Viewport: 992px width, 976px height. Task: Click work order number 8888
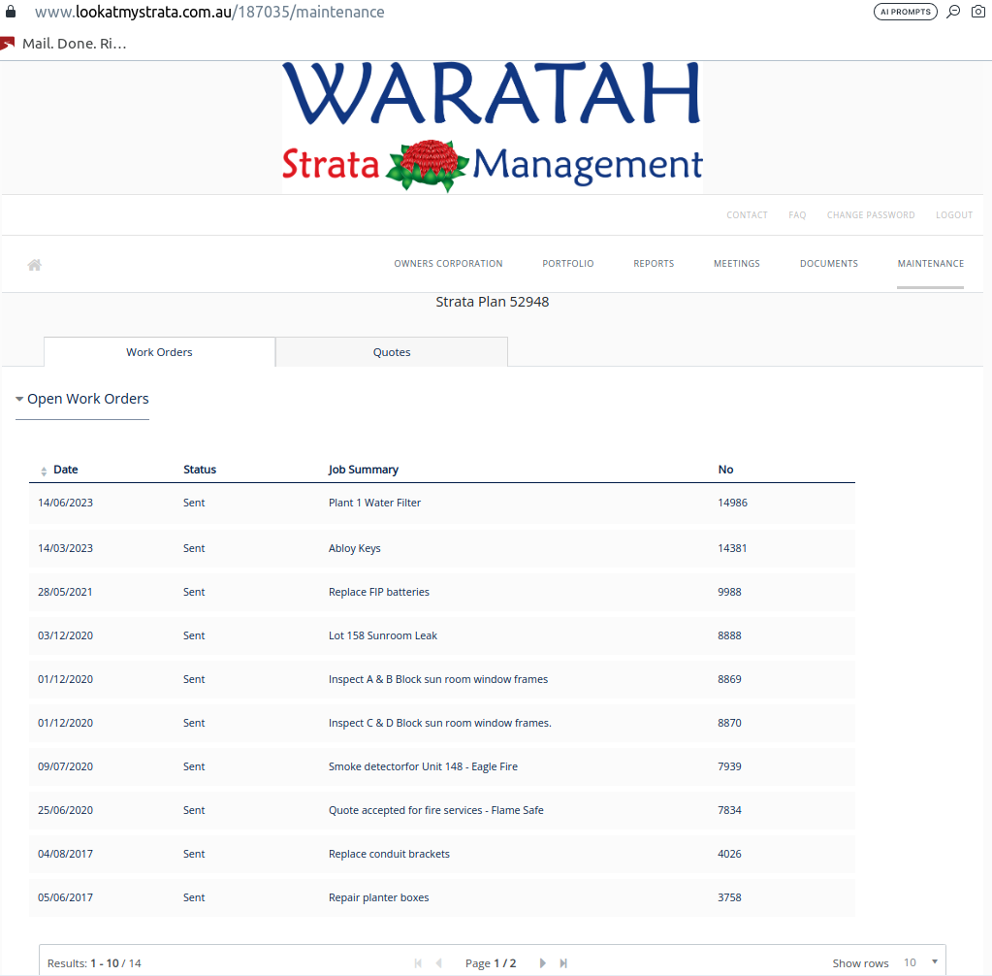(x=729, y=635)
